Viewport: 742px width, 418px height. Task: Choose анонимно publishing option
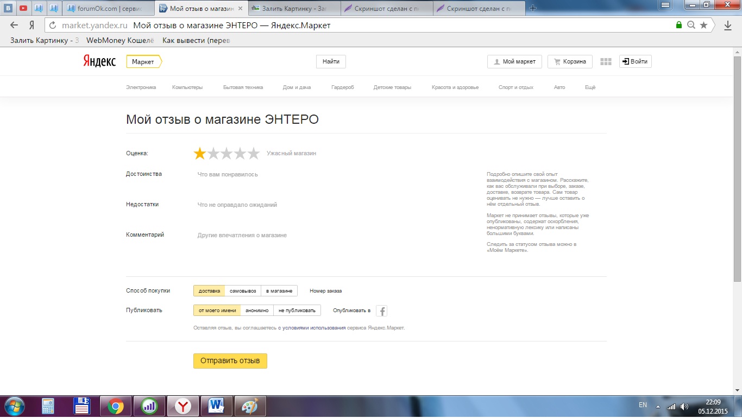[x=257, y=311]
